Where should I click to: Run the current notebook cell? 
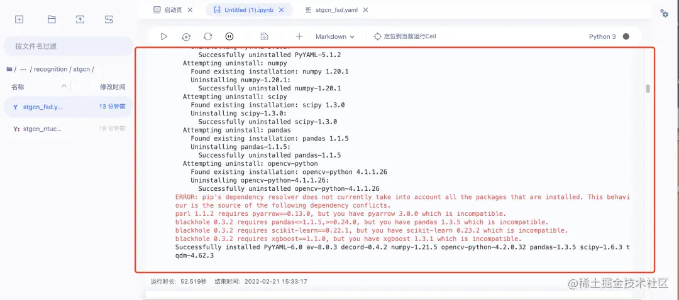[163, 37]
